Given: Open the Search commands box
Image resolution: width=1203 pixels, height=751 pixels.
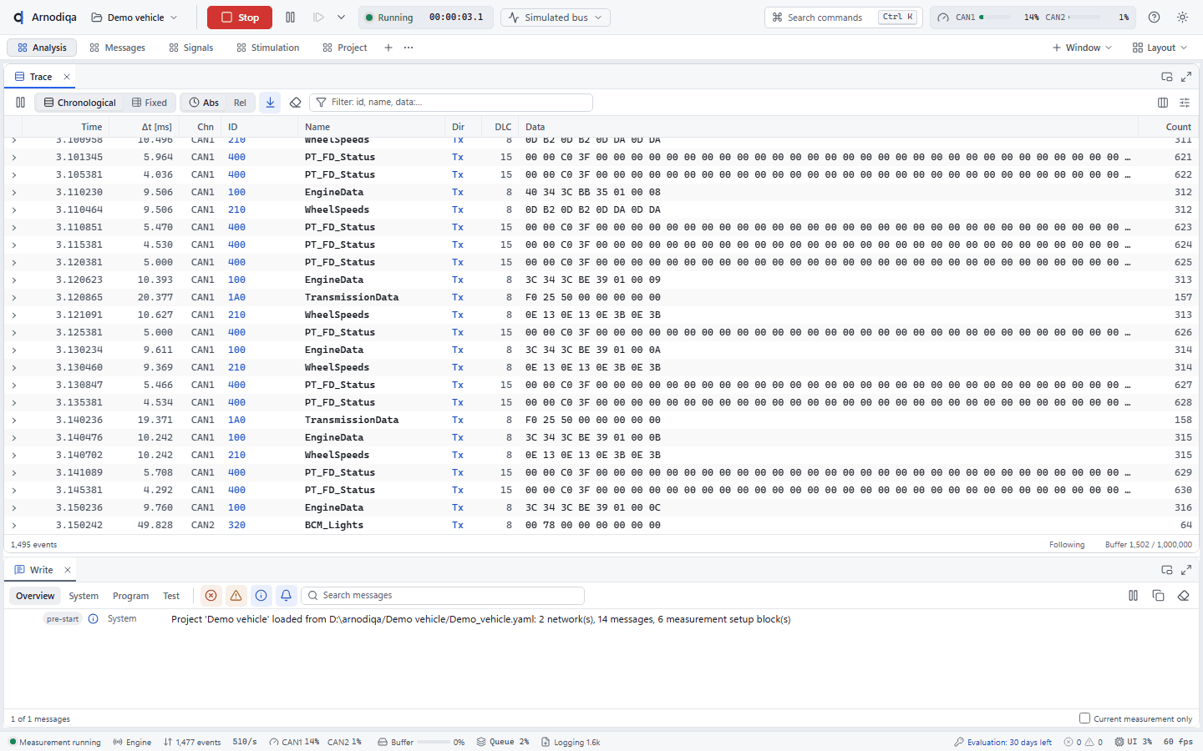Looking at the screenshot, I should 842,18.
